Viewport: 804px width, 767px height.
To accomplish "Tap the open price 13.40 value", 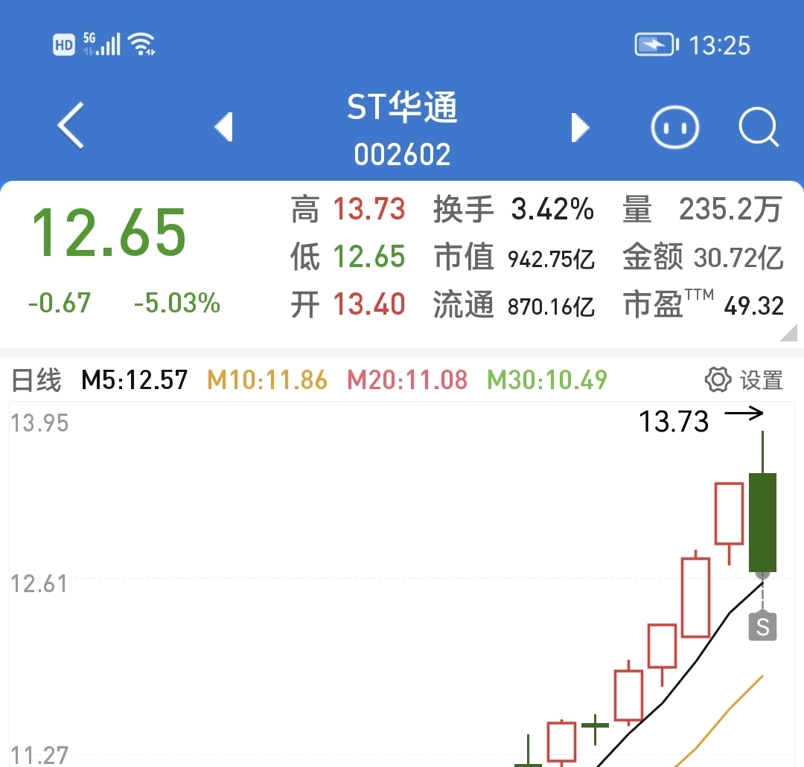I will tap(369, 304).
